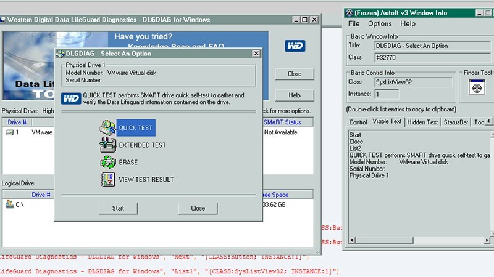Click 'Model Number: VMware Virtual disk' in AutoIt

tap(398, 162)
